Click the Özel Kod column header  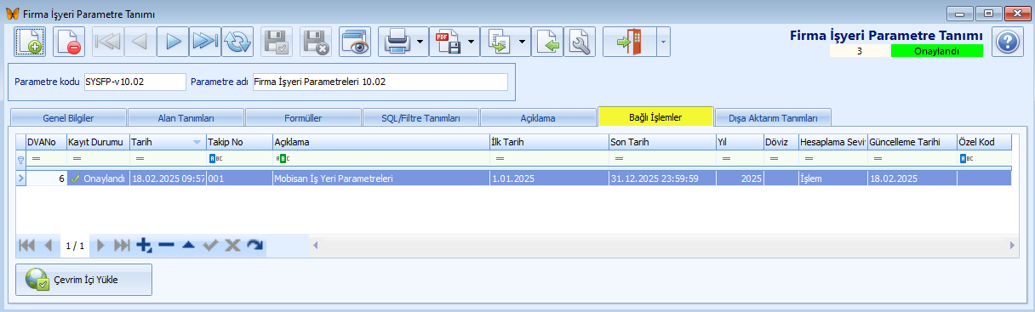pos(984,142)
